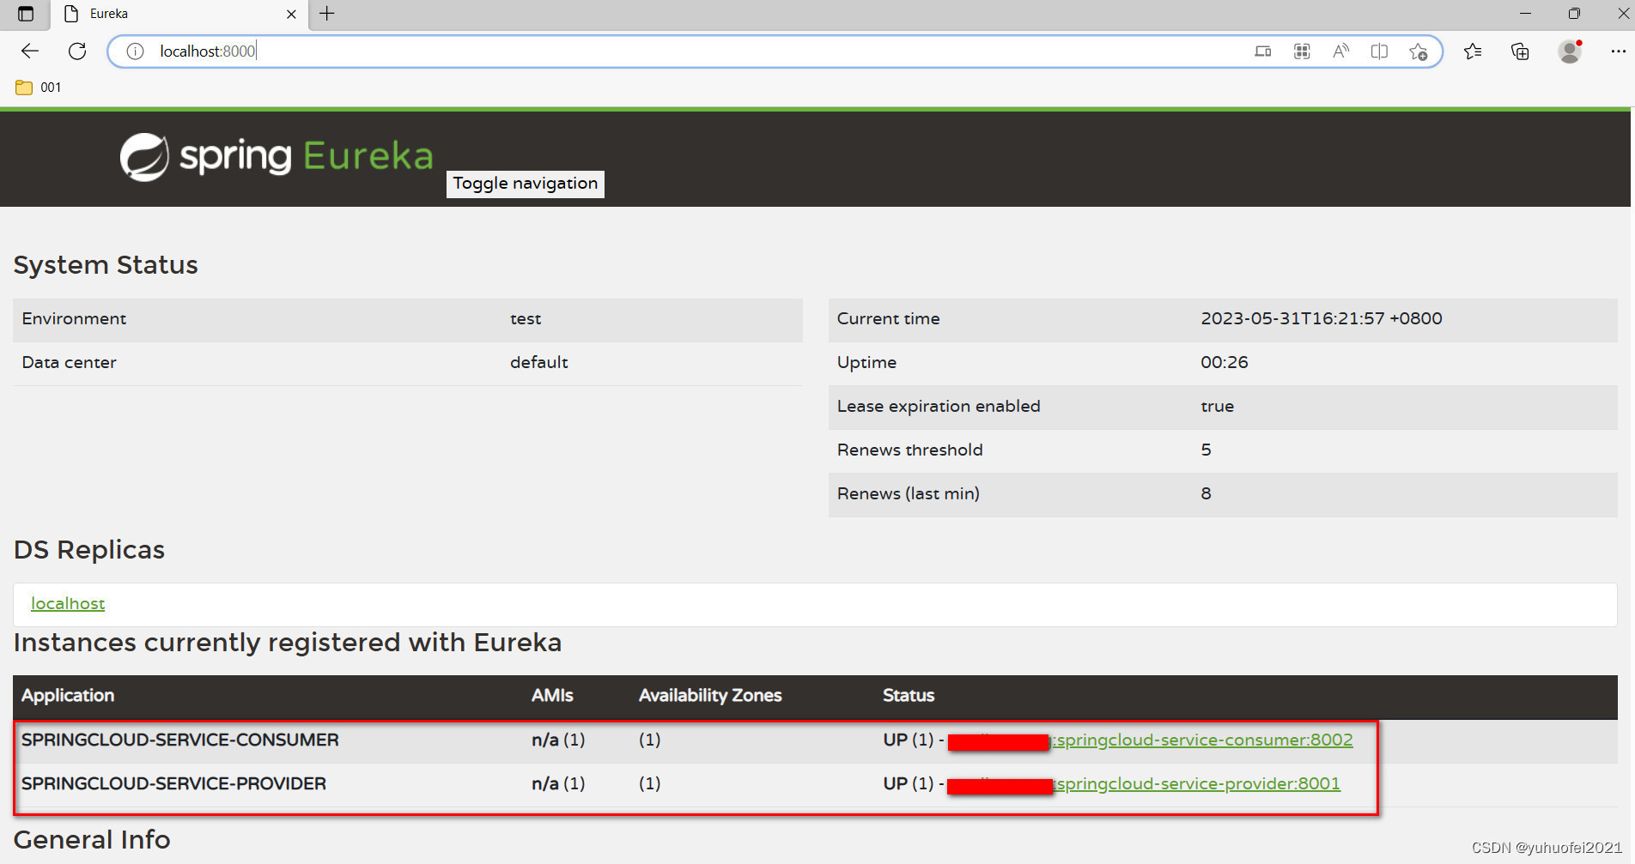
Task: Open the QR/apps grid icon in address bar
Action: coord(1302,51)
